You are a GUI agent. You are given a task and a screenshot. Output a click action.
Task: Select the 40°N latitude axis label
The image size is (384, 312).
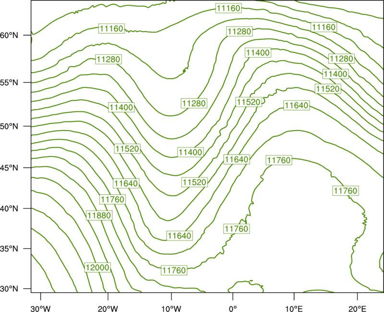point(9,209)
